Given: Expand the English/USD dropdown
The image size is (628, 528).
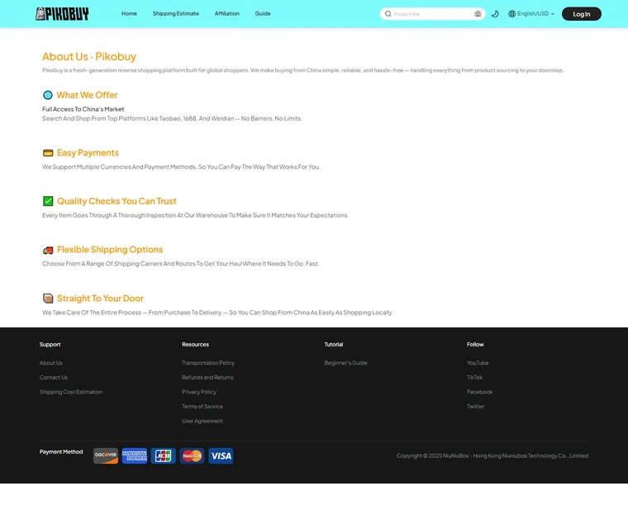Looking at the screenshot, I should click(535, 13).
